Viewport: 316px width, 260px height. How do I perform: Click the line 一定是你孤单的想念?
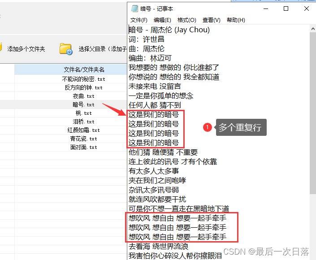point(161,96)
